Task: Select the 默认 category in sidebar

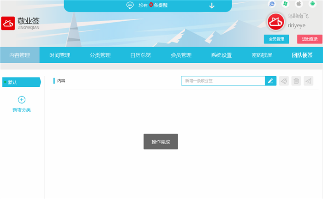Action: (21, 82)
